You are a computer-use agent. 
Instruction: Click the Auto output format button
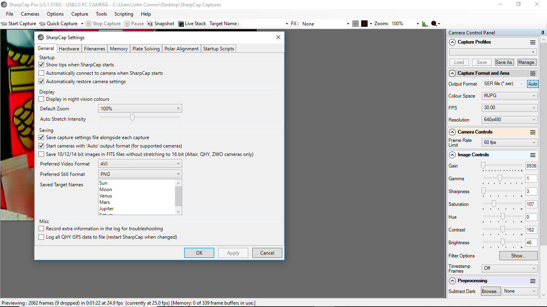click(x=533, y=84)
